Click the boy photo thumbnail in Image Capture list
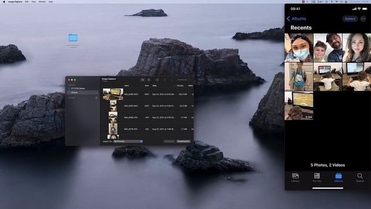371x209 pixels. click(113, 129)
